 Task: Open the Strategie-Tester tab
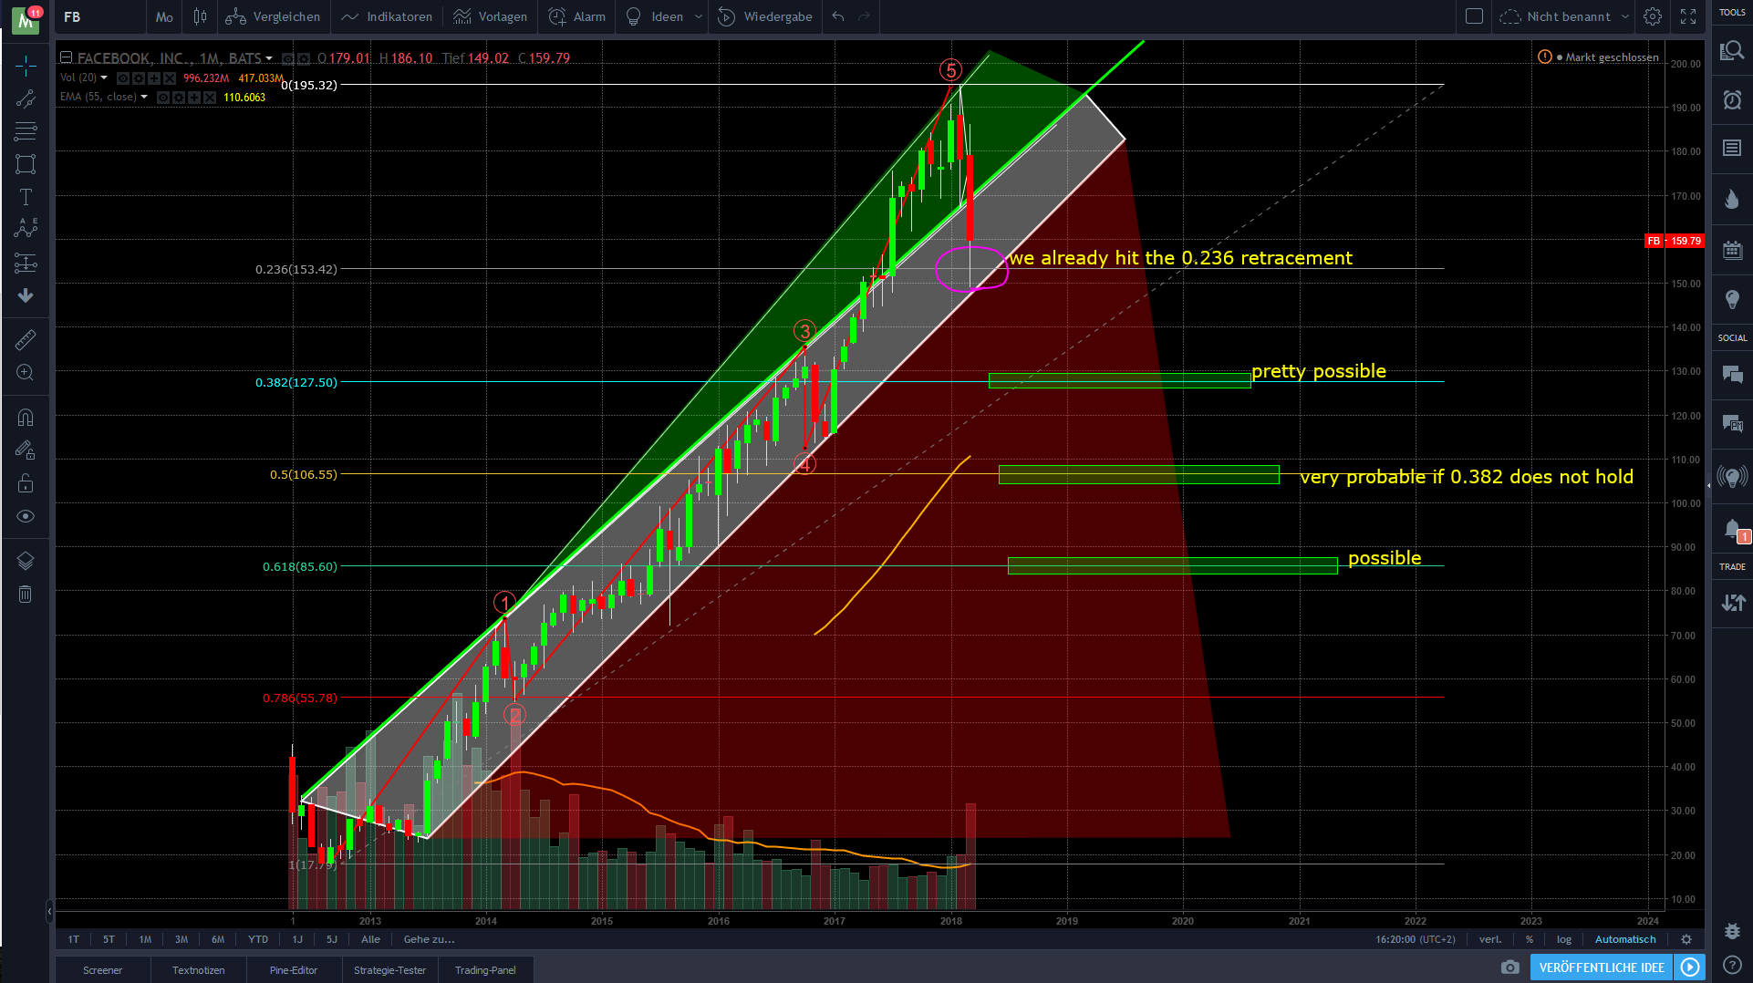click(390, 970)
